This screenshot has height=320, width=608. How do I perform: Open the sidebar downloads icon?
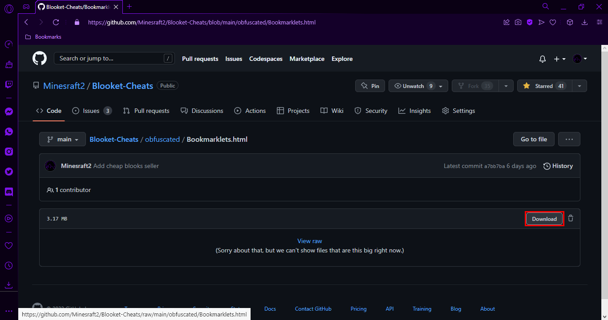9,285
